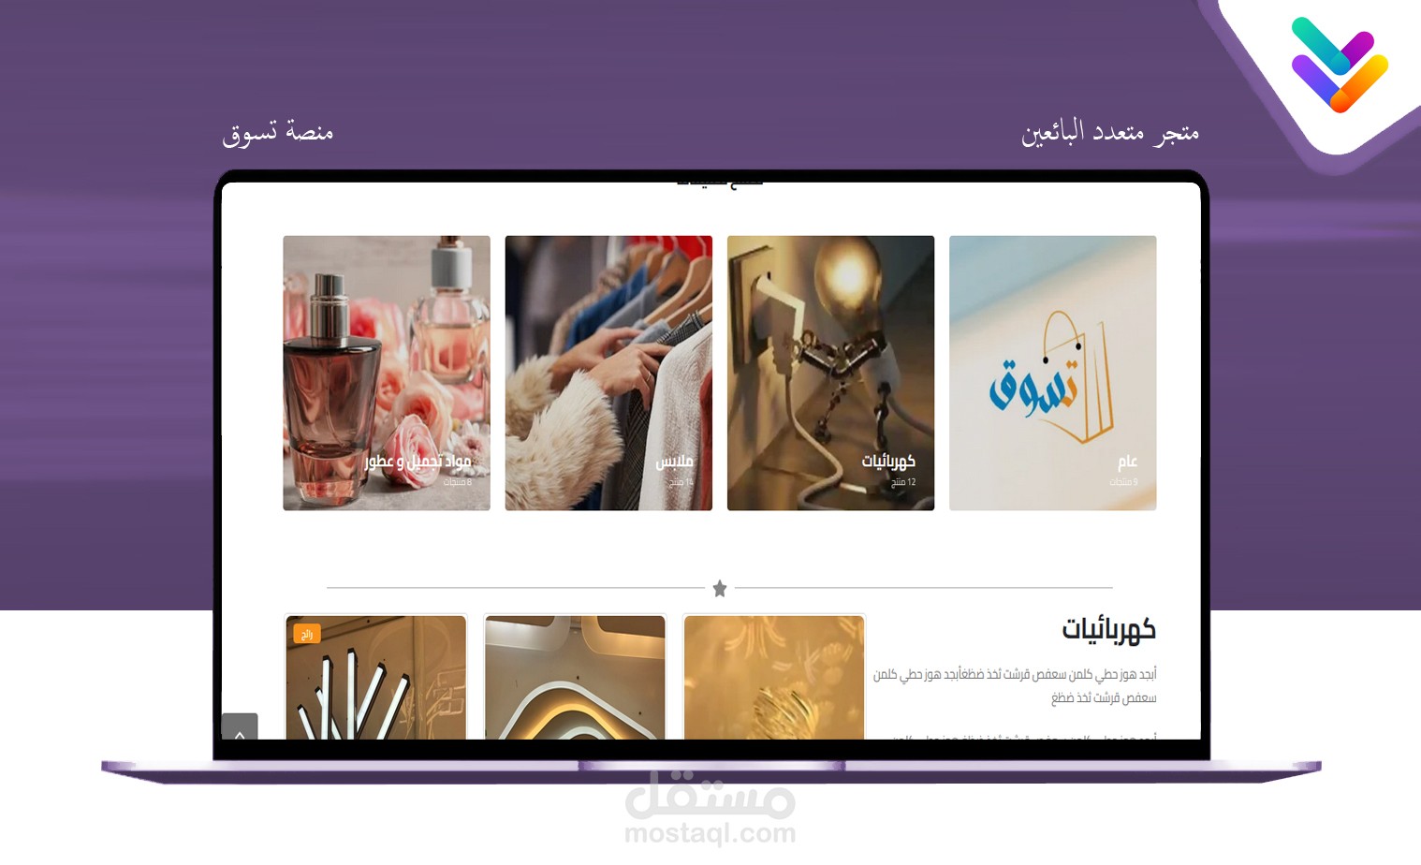Open the مواد تجميل و عطور category
The width and height of the screenshot is (1421, 865).
pyautogui.click(x=387, y=373)
